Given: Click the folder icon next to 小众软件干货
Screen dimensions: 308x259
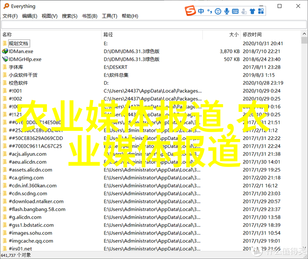Looking at the screenshot, I should click(x=5, y=75).
